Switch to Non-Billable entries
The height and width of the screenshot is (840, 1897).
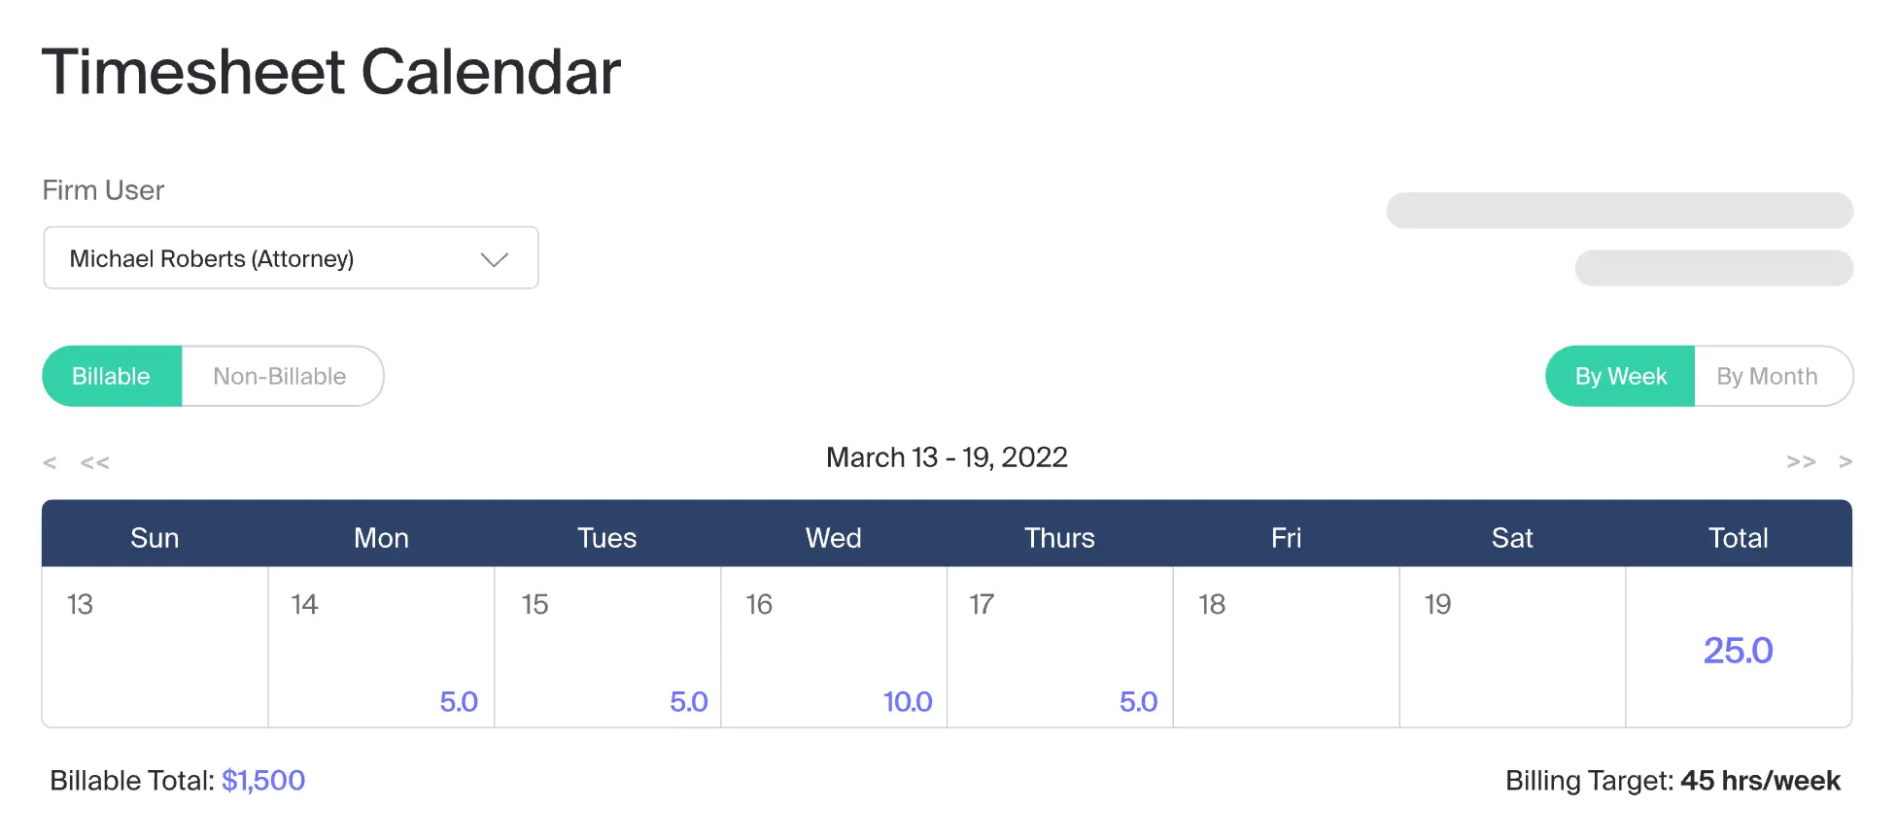point(282,376)
